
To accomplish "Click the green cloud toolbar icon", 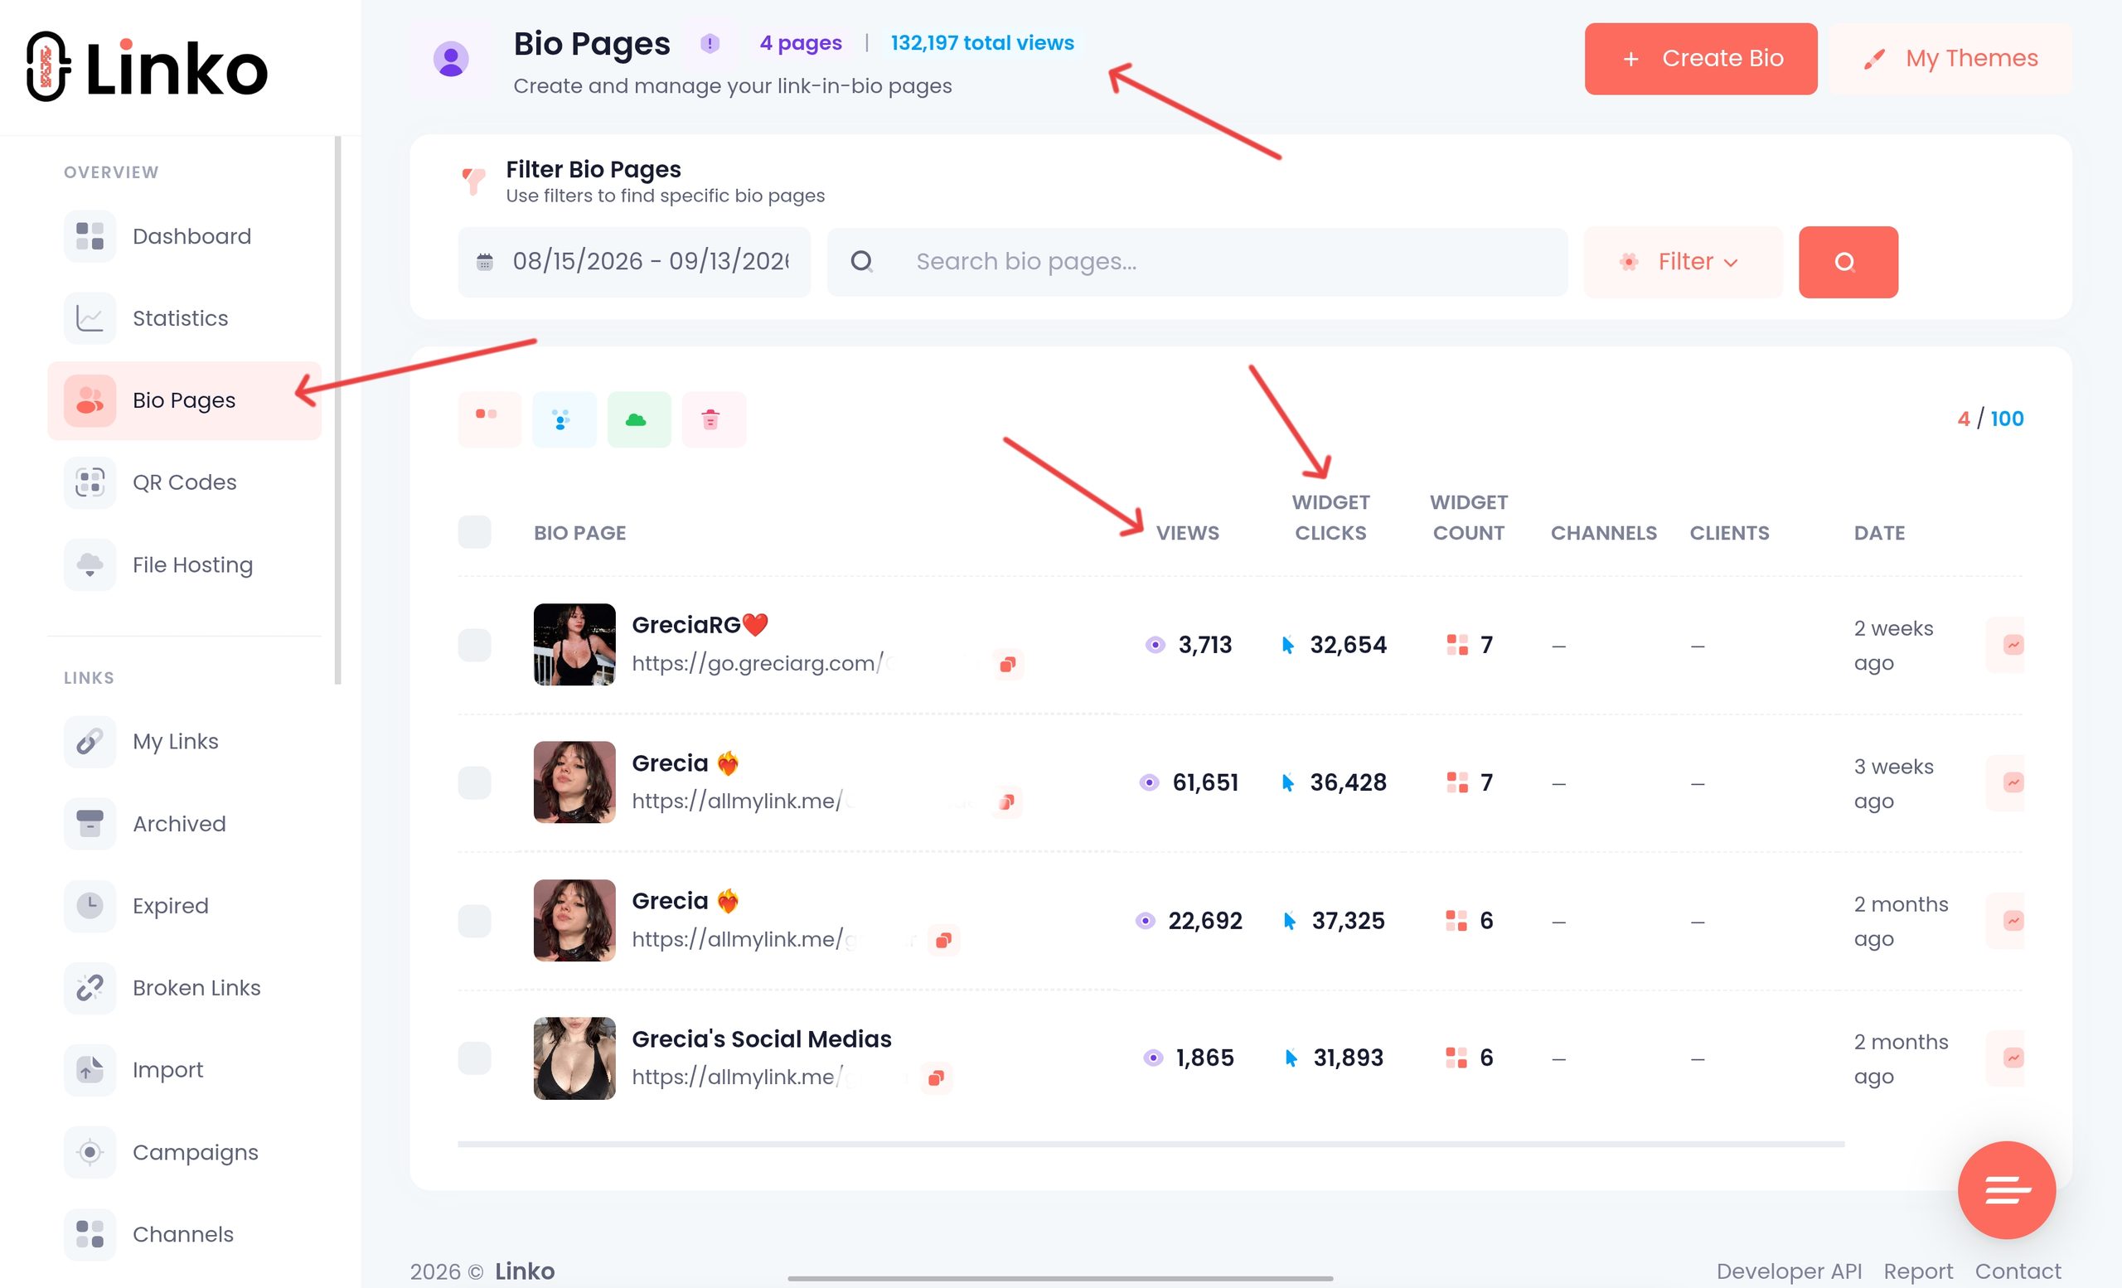I will click(639, 419).
